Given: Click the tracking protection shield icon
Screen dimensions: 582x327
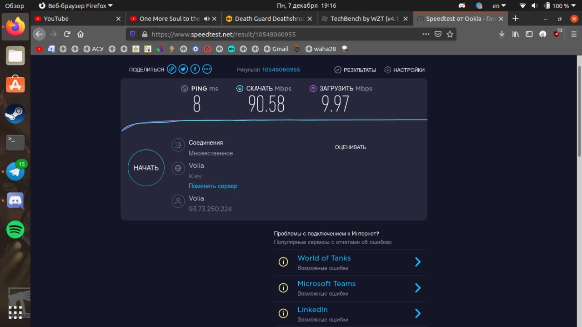Looking at the screenshot, I should (x=133, y=34).
